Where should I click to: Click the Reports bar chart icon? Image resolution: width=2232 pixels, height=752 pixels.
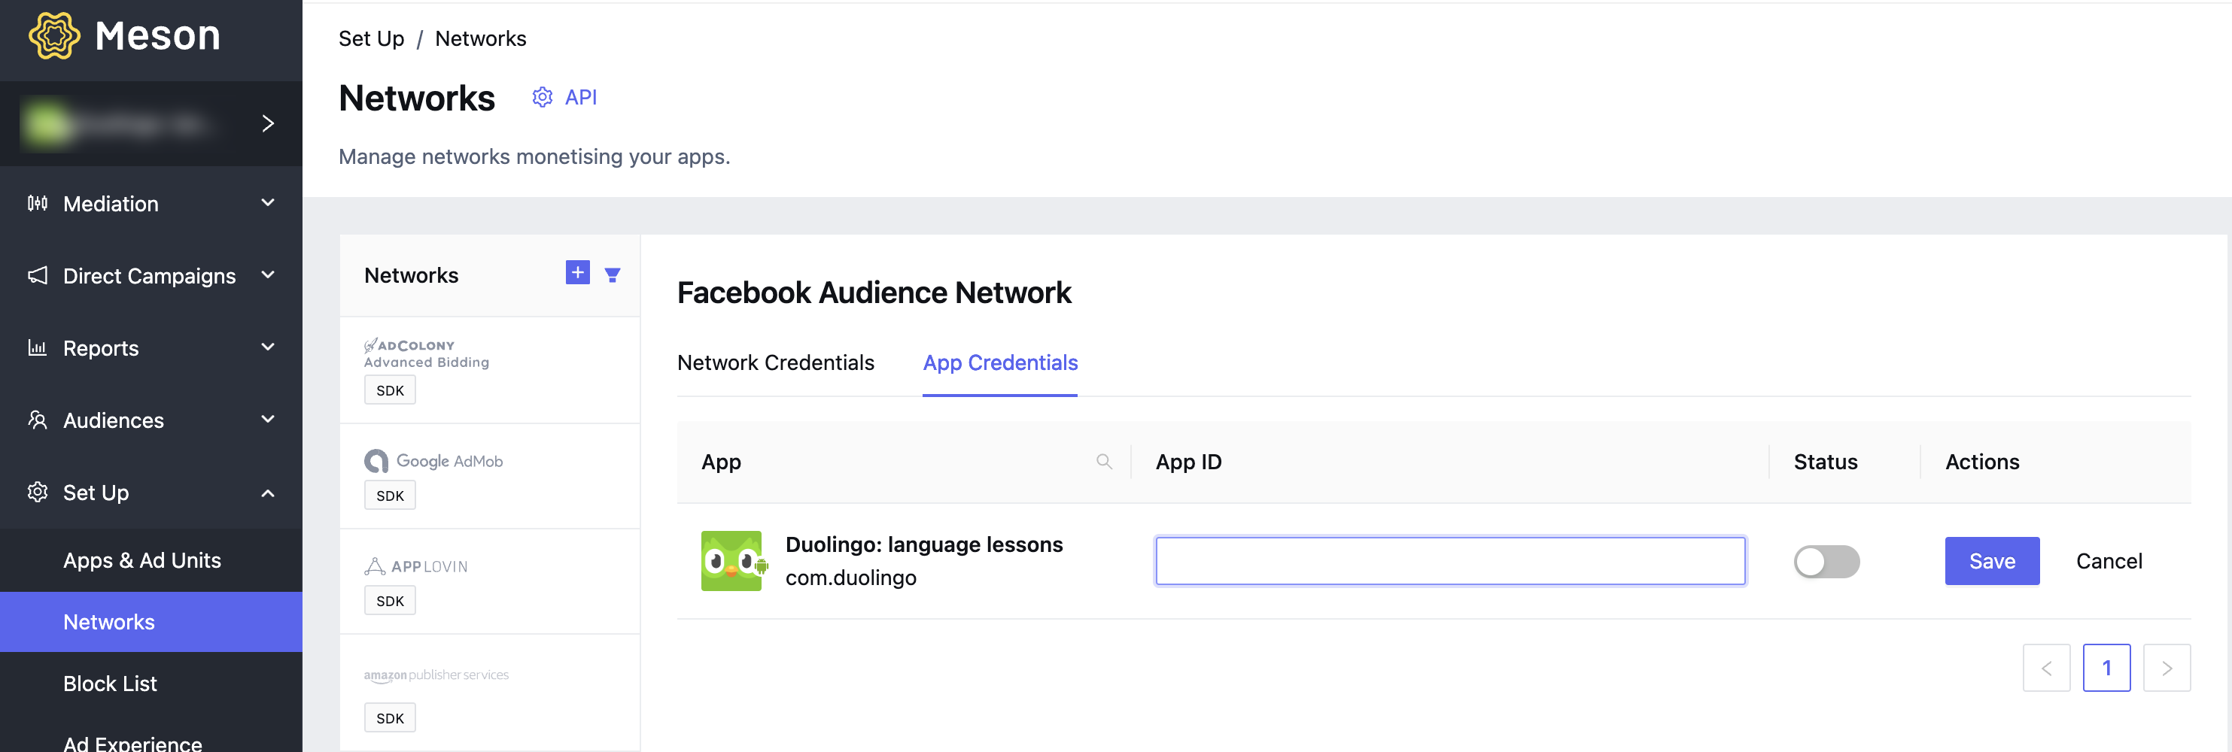click(x=38, y=348)
